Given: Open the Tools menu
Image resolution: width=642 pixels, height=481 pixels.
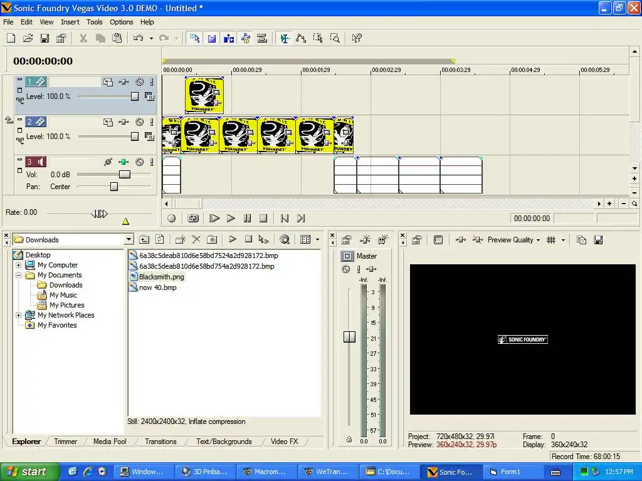Looking at the screenshot, I should (x=94, y=22).
